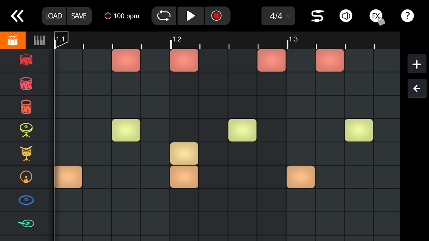Screen dimensions: 429x241
Task: Jump to the 1.2 beat marker
Action: tap(177, 39)
